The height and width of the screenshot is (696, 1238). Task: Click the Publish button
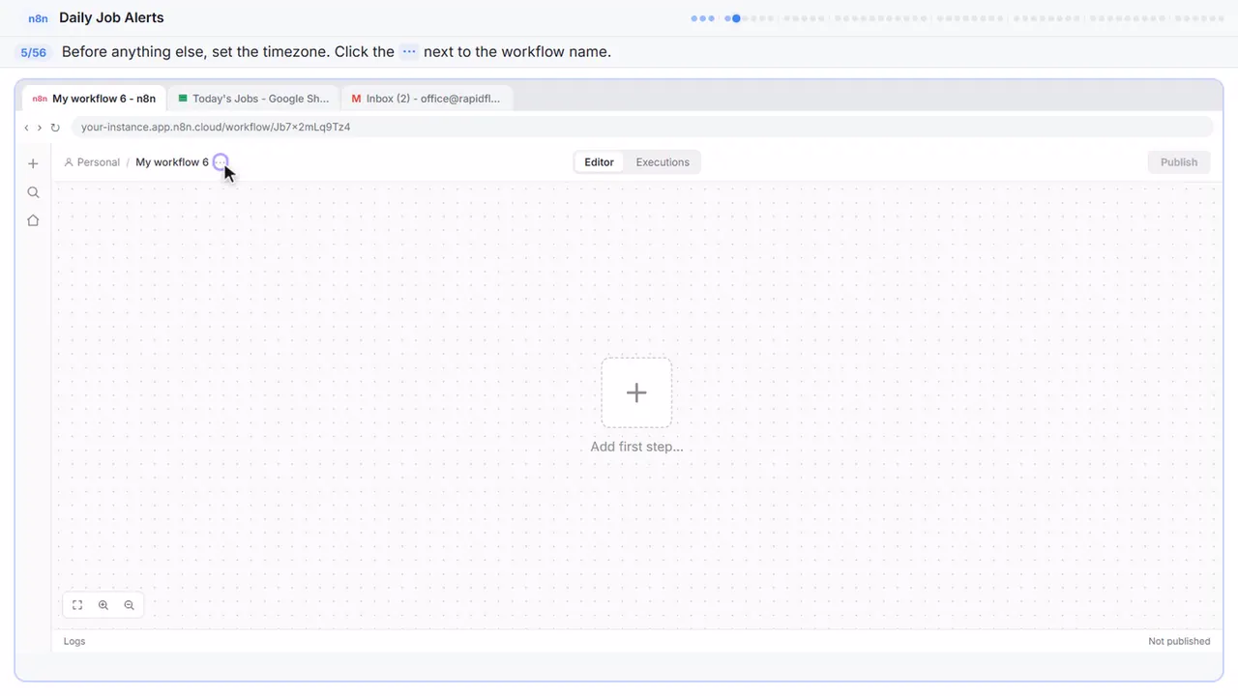click(x=1179, y=162)
